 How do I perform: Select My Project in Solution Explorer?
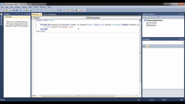[x=153, y=23]
